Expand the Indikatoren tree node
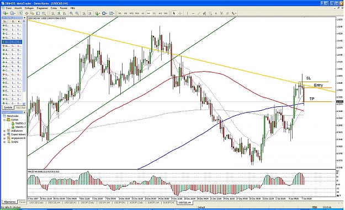The height and width of the screenshot is (210, 345). click(x=4, y=131)
